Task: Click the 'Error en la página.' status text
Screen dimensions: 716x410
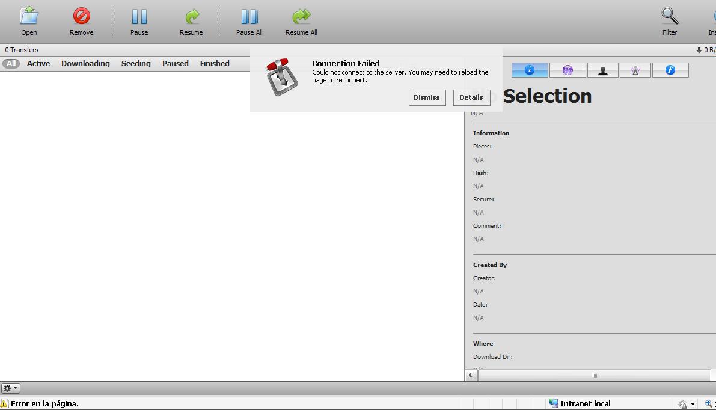Action: [44, 403]
